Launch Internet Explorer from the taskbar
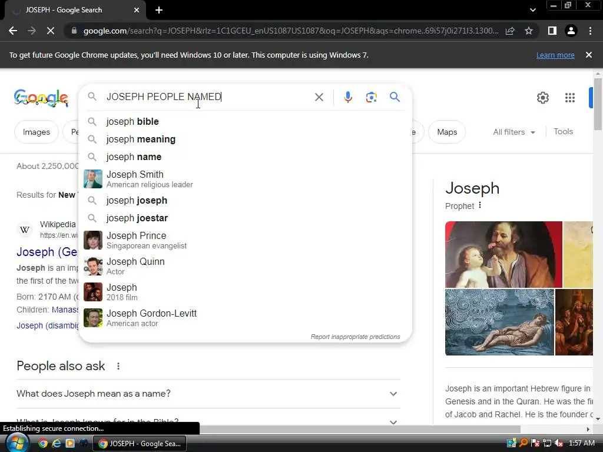This screenshot has height=452, width=603. pos(57,443)
